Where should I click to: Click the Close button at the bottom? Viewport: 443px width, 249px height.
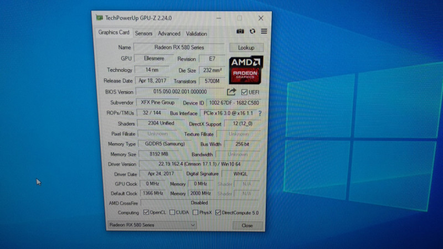247,226
